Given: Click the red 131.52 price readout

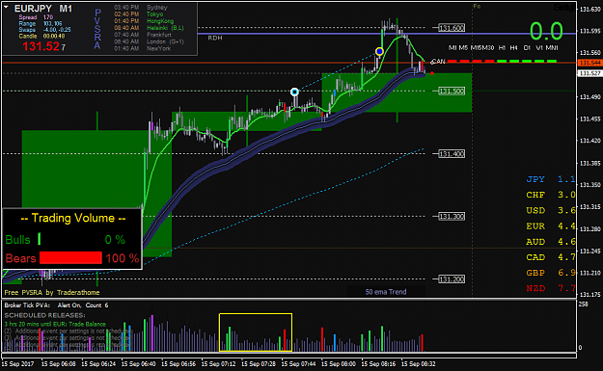Looking at the screenshot, I should click(43, 46).
